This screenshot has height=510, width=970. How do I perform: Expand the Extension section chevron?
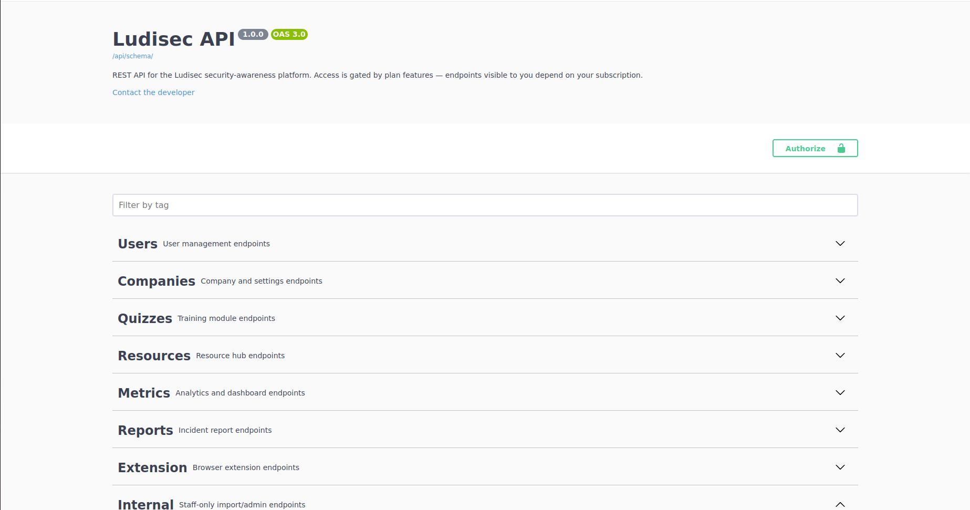[x=840, y=467]
